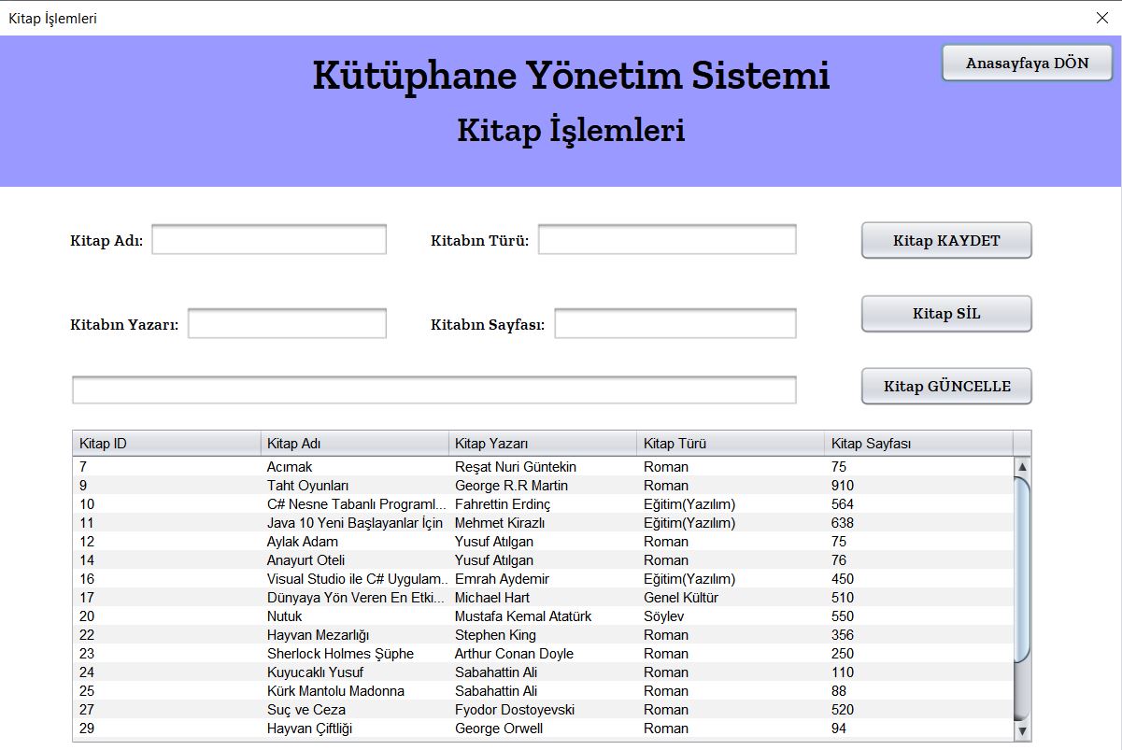This screenshot has height=750, width=1122.
Task: Click page count 450 cell
Action: (919, 579)
